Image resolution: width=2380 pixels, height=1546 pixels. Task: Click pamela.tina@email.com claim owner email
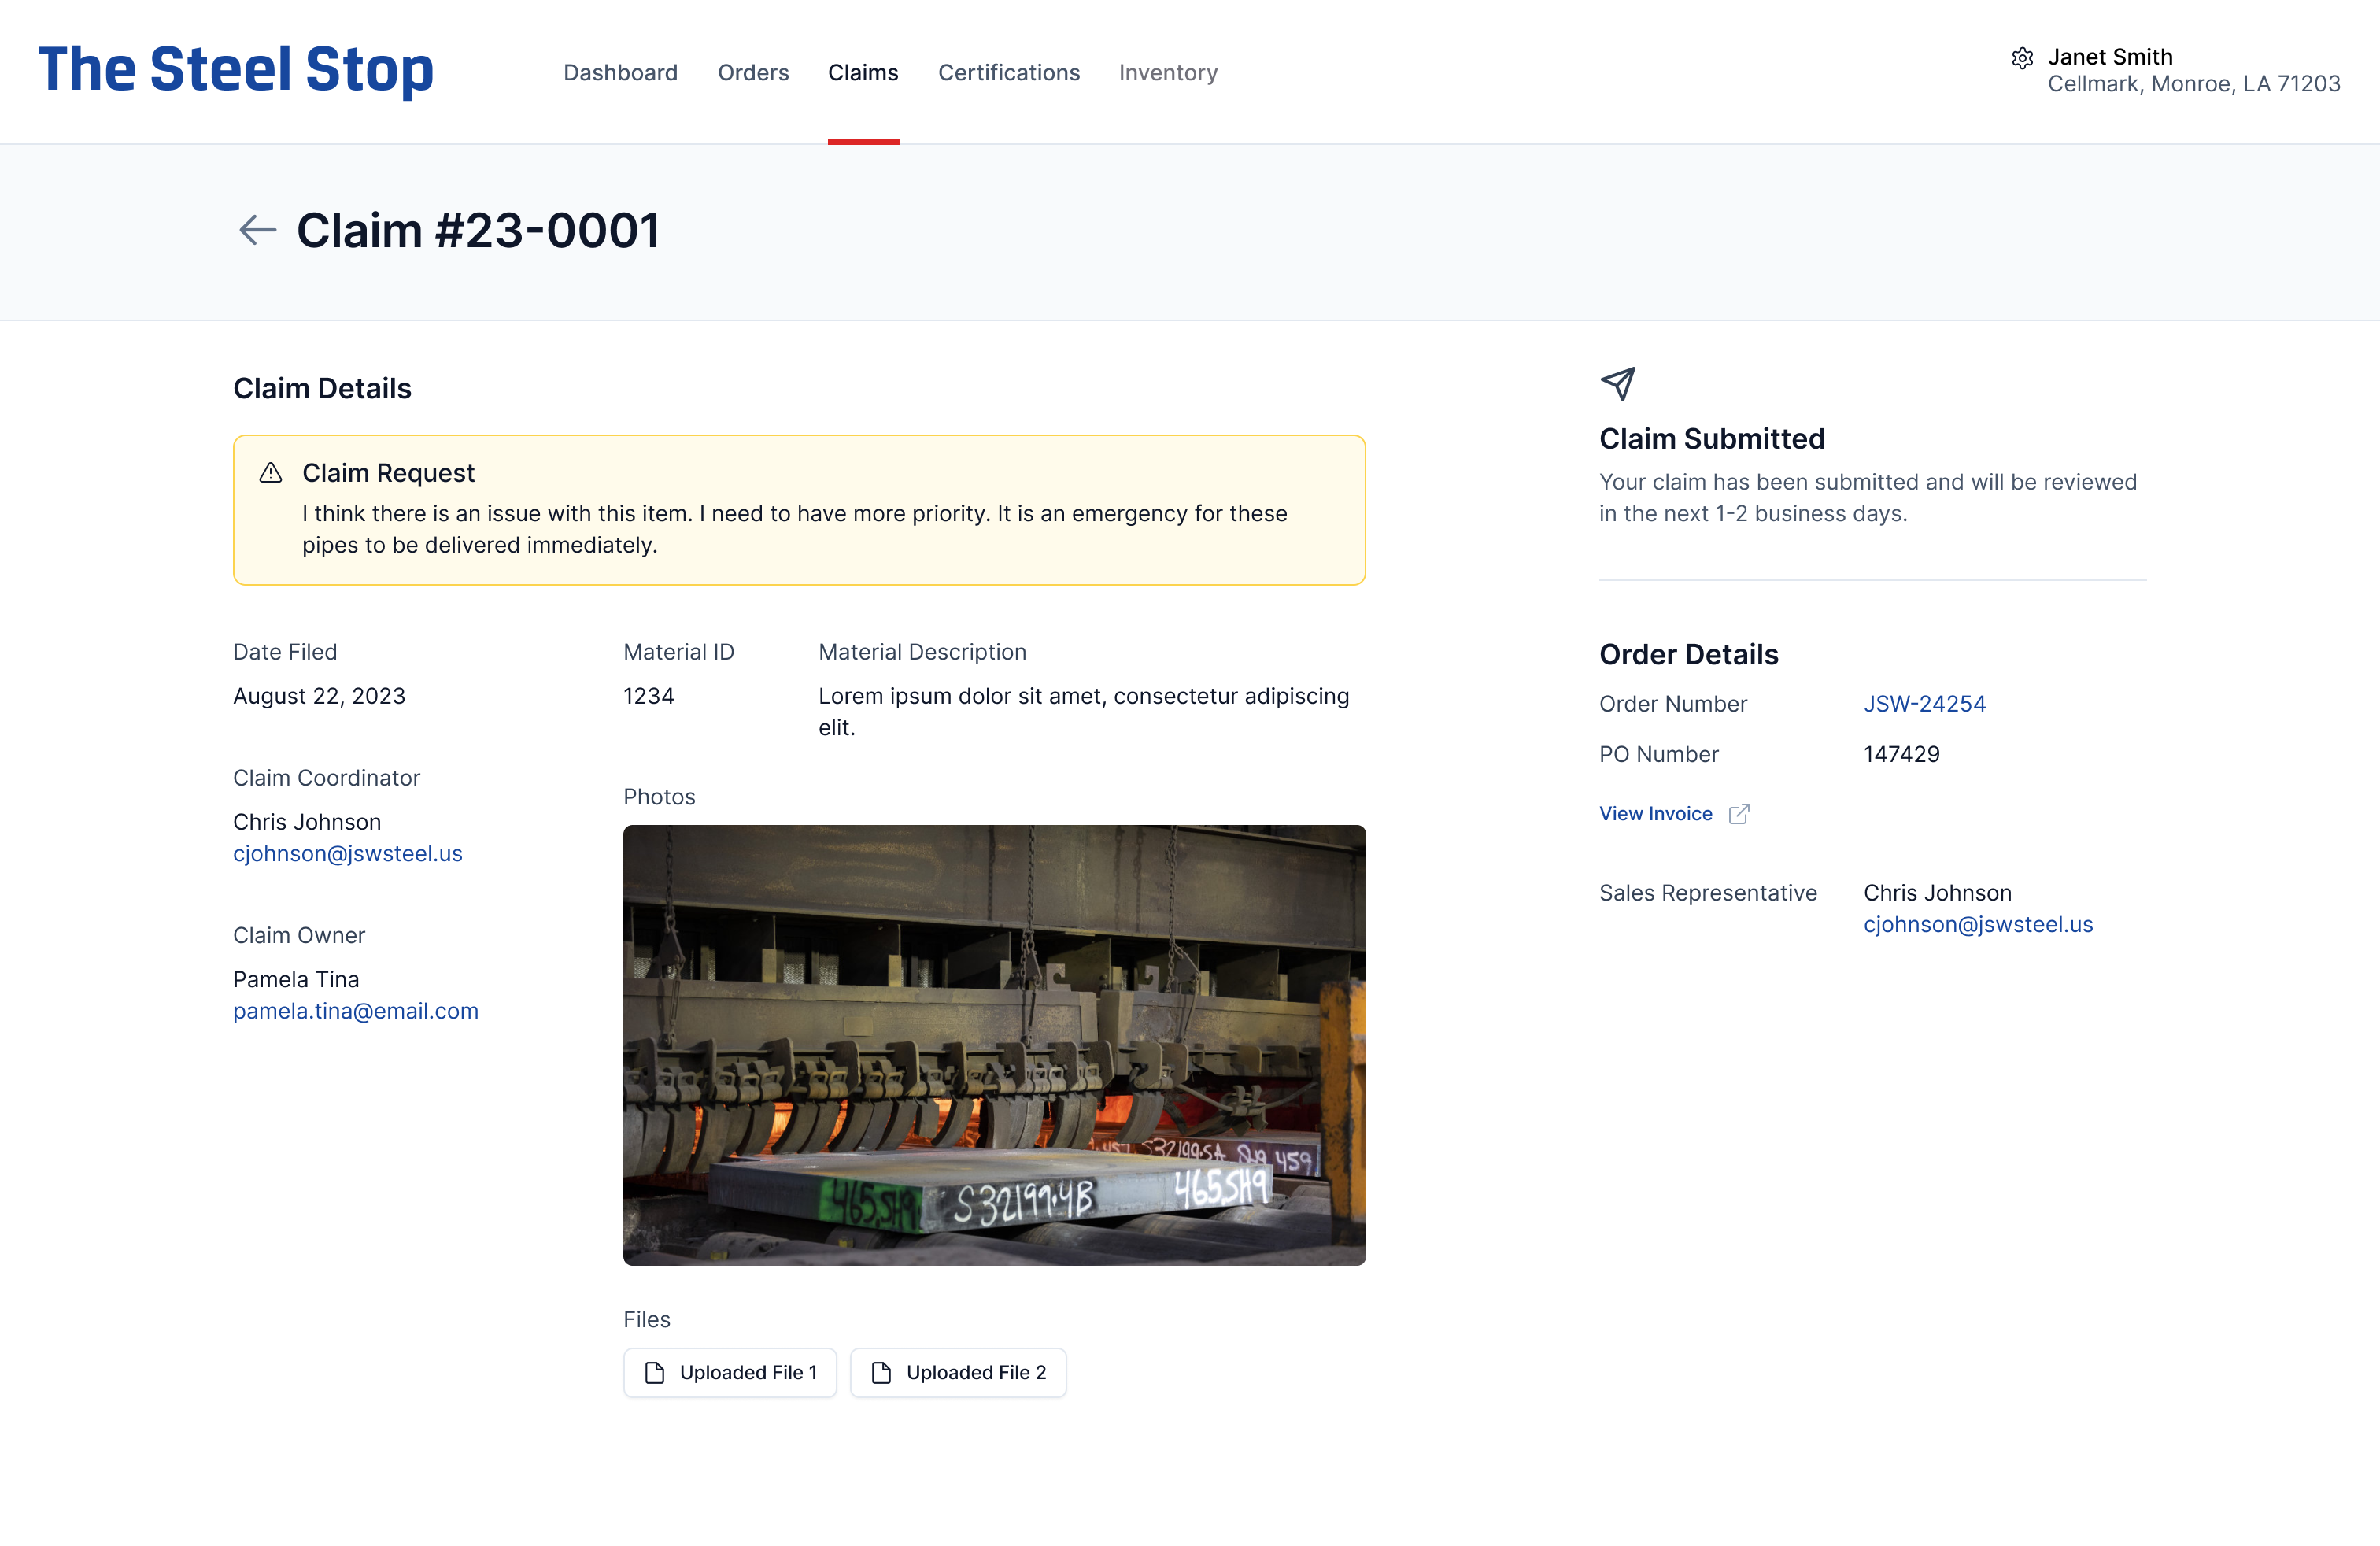355,1011
